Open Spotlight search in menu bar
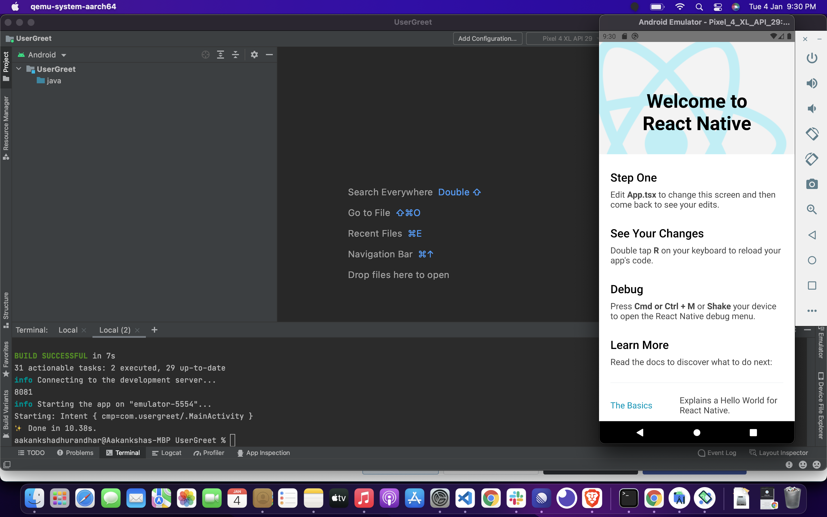This screenshot has height=517, width=827. (699, 7)
